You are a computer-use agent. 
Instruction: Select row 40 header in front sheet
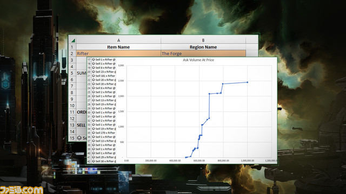pyautogui.click(x=89, y=153)
